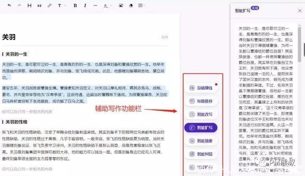Screen dimensions: 305x176
Task: Redo the last edit
Action: coord(19,5)
